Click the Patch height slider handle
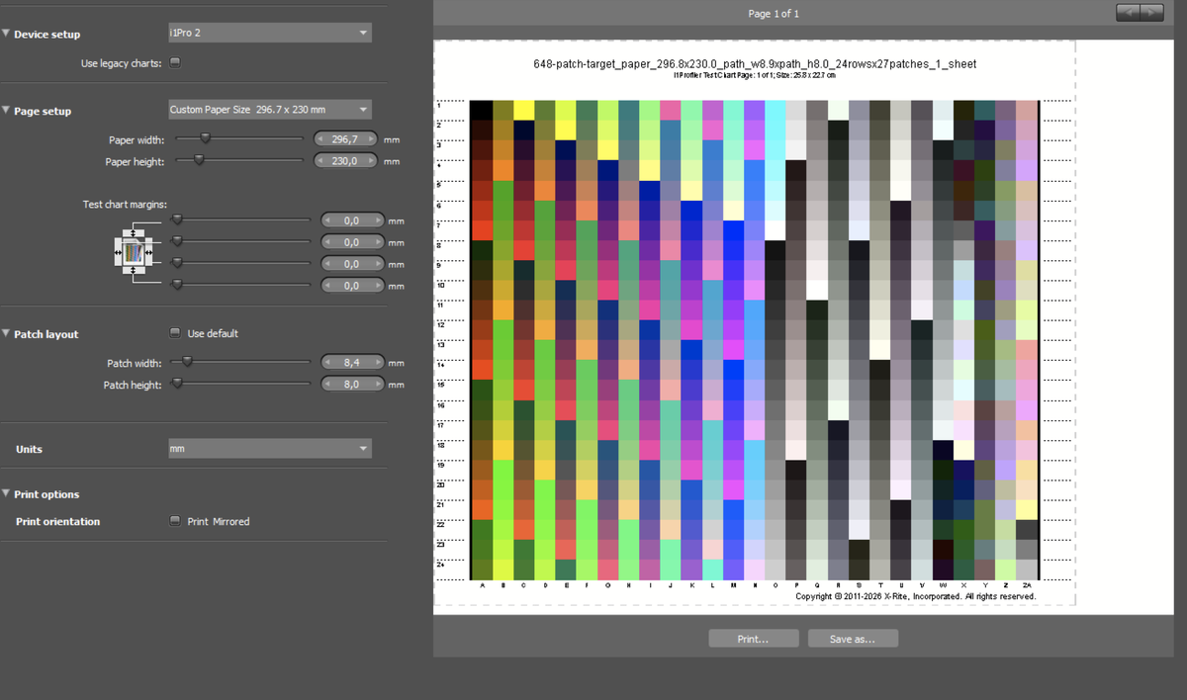The width and height of the screenshot is (1187, 700). pyautogui.click(x=179, y=383)
